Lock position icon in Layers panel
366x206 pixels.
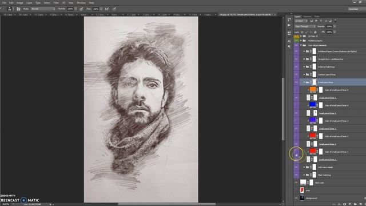click(311, 32)
